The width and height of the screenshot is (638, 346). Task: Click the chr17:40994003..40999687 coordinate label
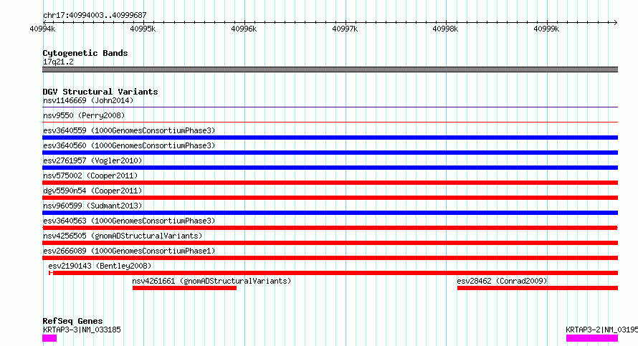click(x=95, y=16)
